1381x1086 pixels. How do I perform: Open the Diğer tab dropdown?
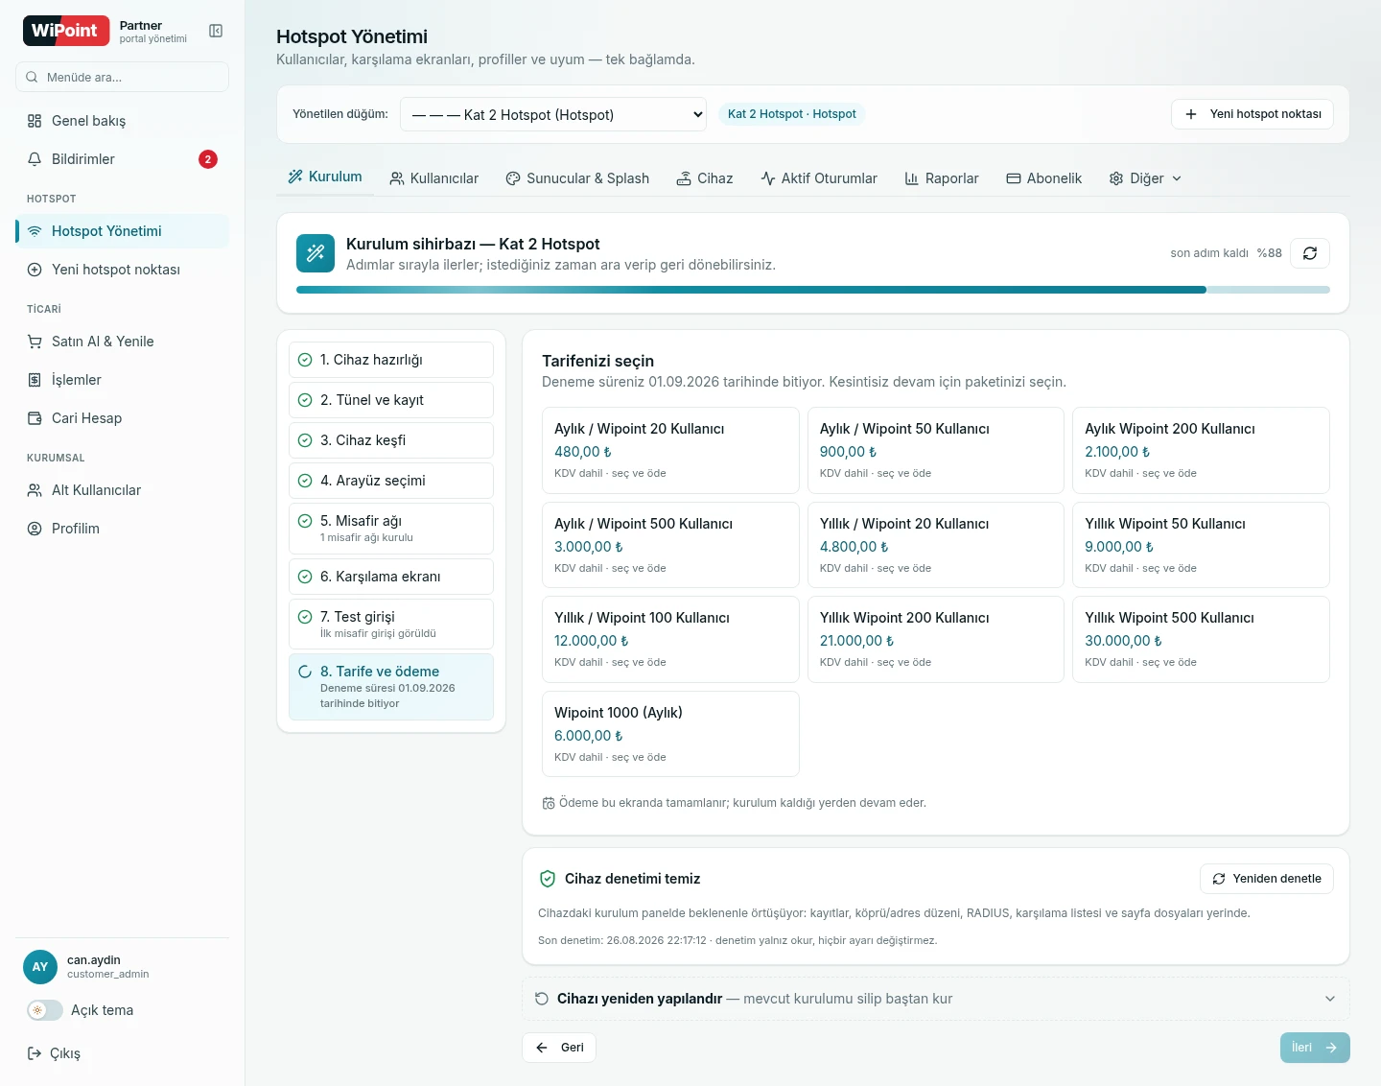click(x=1145, y=178)
